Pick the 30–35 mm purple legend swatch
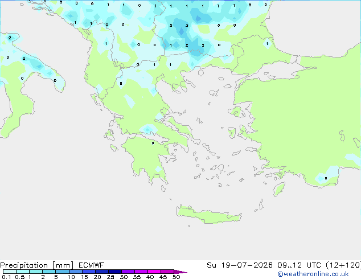Viewport: 361px width, 279px height. tap(128, 272)
